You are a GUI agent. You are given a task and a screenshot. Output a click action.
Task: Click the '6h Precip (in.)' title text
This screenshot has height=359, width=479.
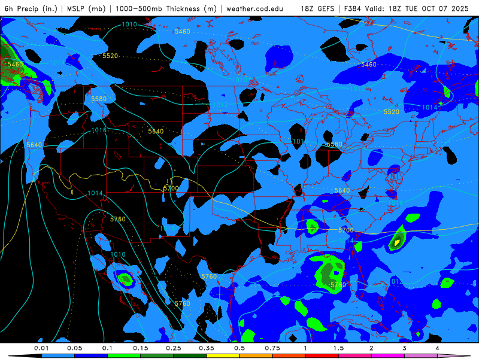[x=31, y=8]
